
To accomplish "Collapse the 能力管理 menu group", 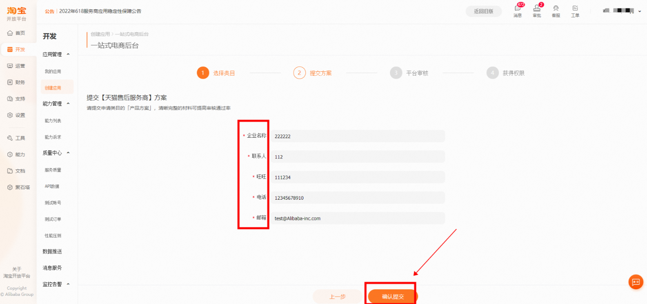I will [68, 104].
